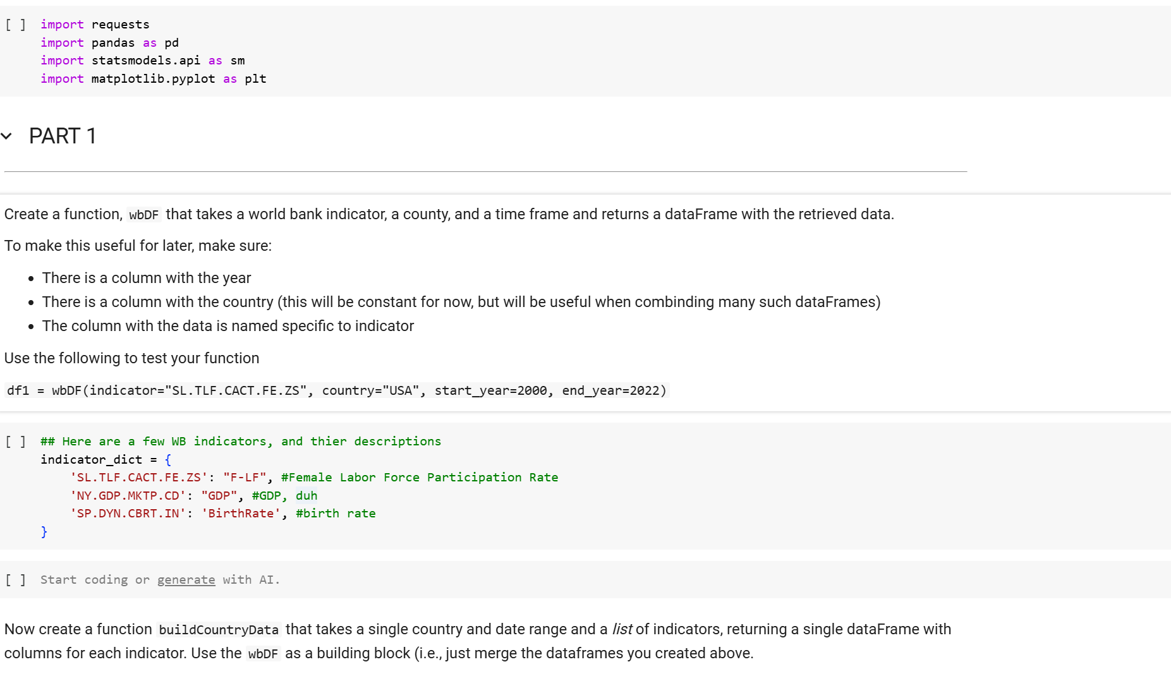Screen dimensions: 1171x681
Task: Click the PART 1 heading
Action: 62,136
